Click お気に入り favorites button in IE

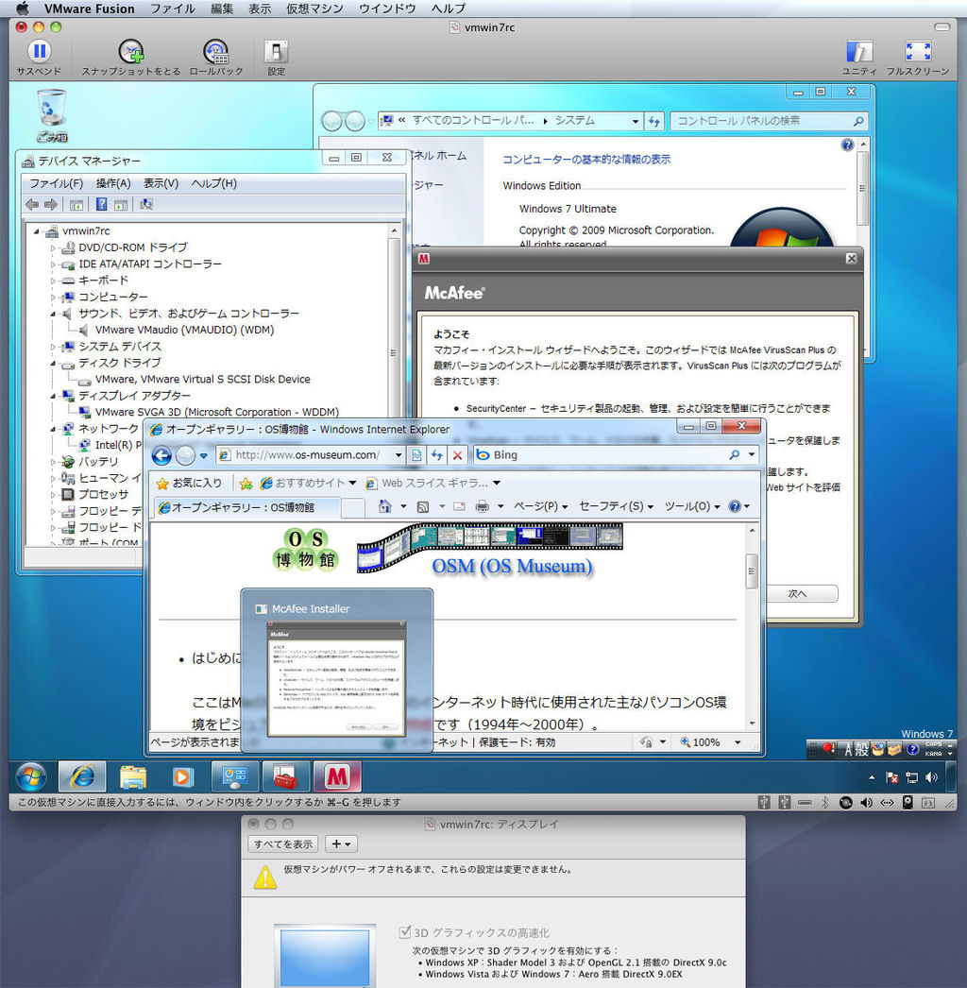pos(189,483)
